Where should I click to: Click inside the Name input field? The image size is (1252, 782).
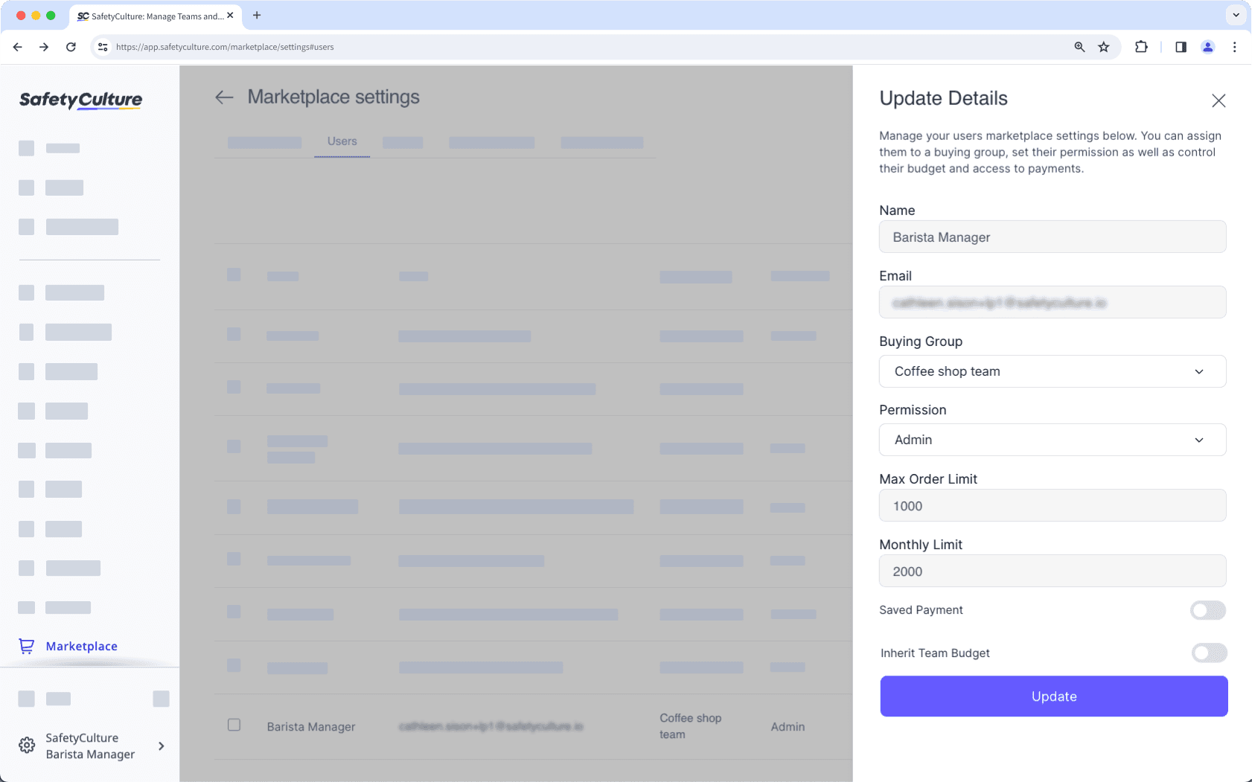pos(1052,237)
